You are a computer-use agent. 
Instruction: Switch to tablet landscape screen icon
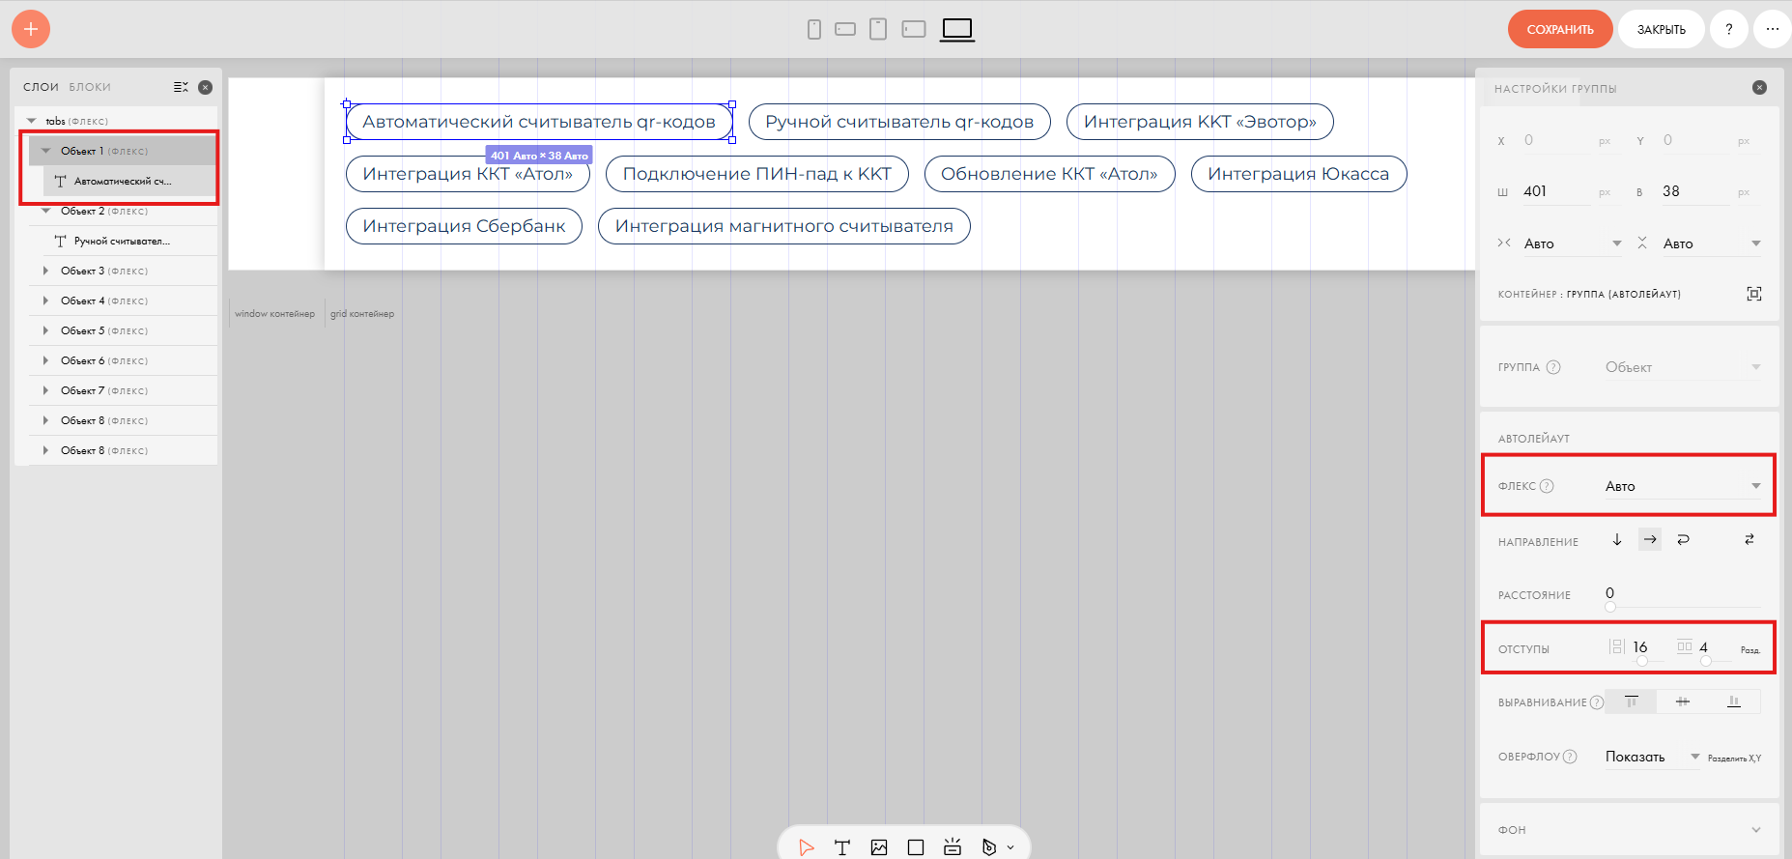tap(914, 29)
